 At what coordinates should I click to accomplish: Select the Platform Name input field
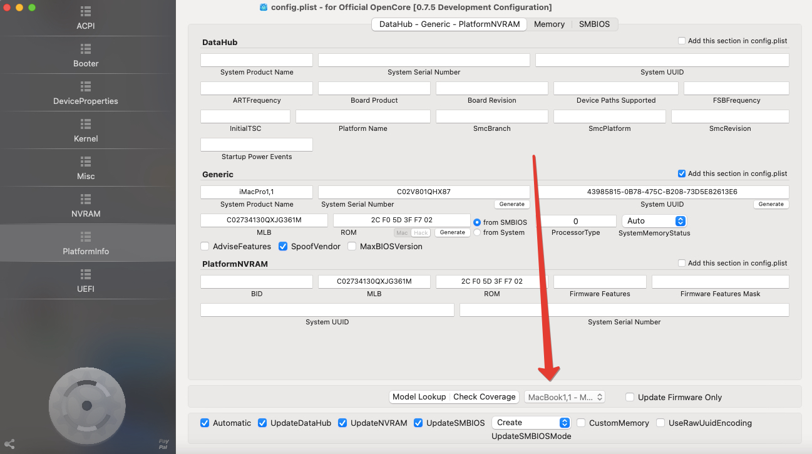(x=363, y=116)
